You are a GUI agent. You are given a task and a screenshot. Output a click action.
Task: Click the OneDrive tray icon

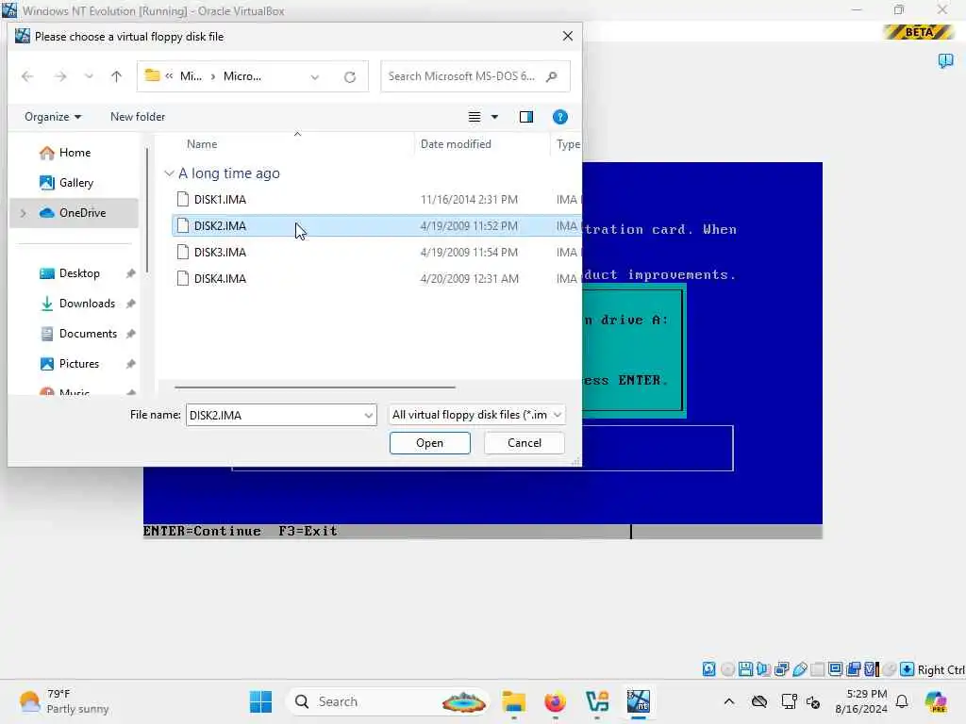click(x=759, y=701)
